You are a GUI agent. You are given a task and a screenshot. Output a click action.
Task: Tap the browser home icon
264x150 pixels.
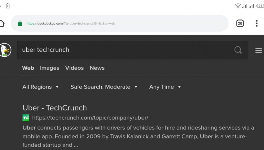pos(2,23)
